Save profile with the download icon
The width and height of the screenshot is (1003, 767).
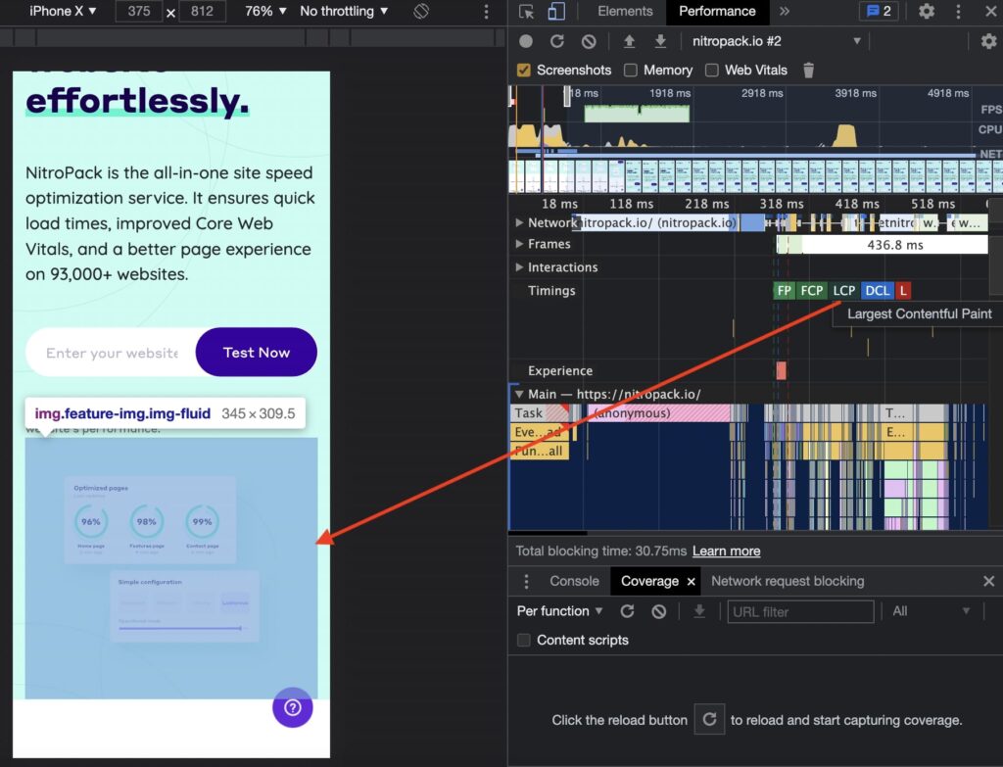[x=661, y=41]
